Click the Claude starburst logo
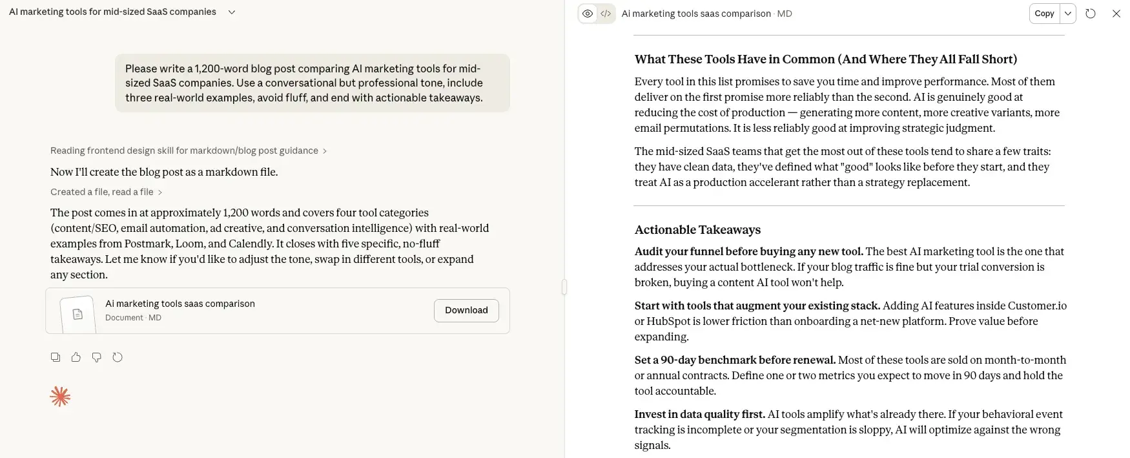Screen dimensions: 1130x458 (60, 397)
